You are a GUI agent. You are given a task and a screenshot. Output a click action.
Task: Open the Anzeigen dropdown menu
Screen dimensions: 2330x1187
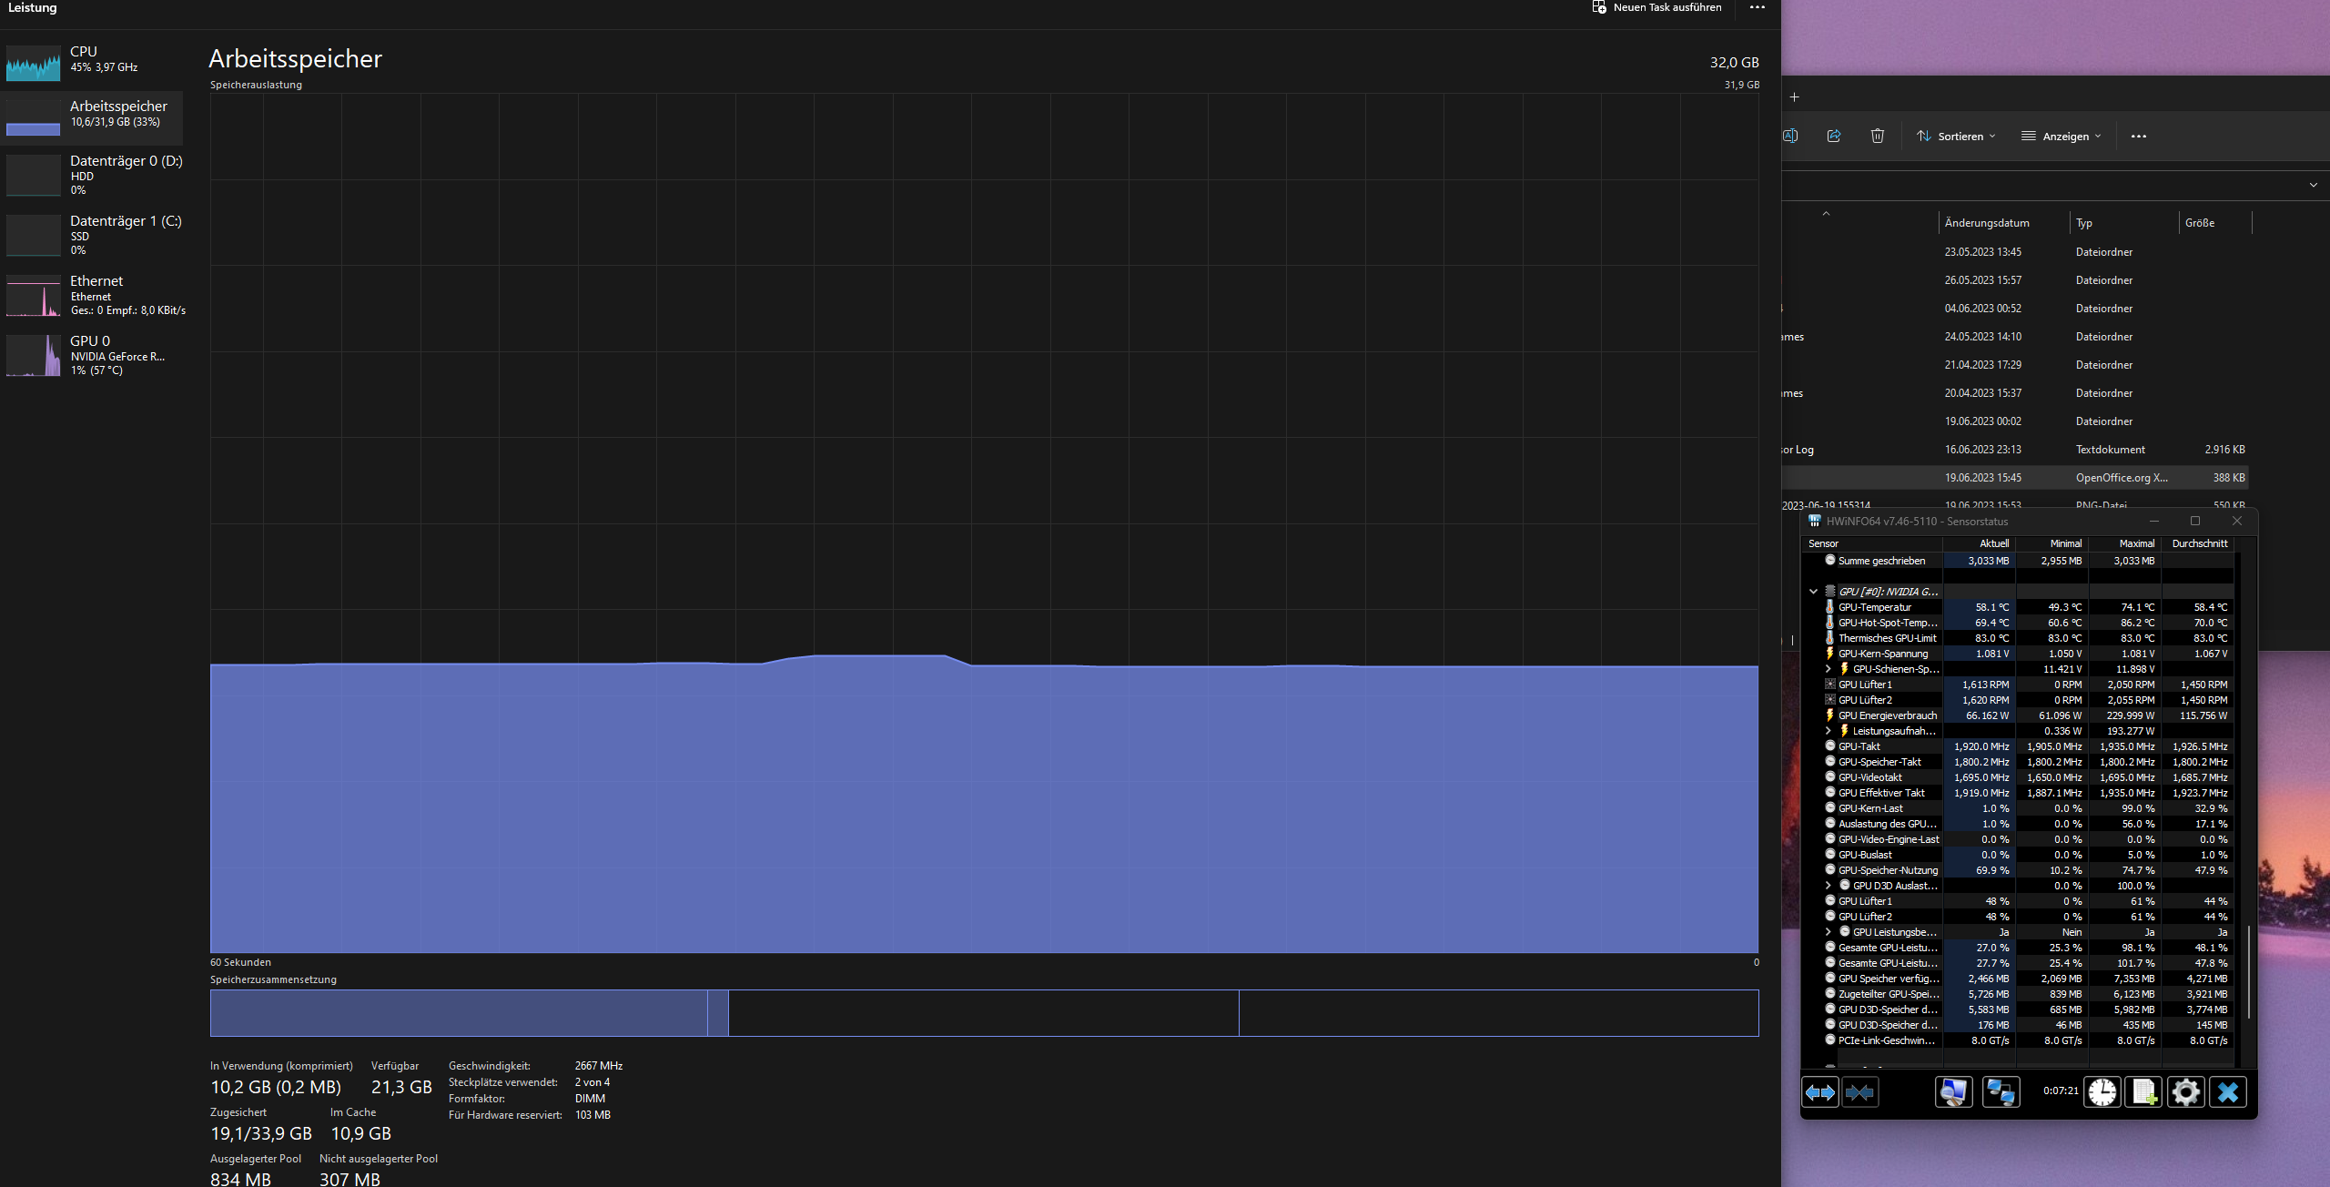point(2062,136)
